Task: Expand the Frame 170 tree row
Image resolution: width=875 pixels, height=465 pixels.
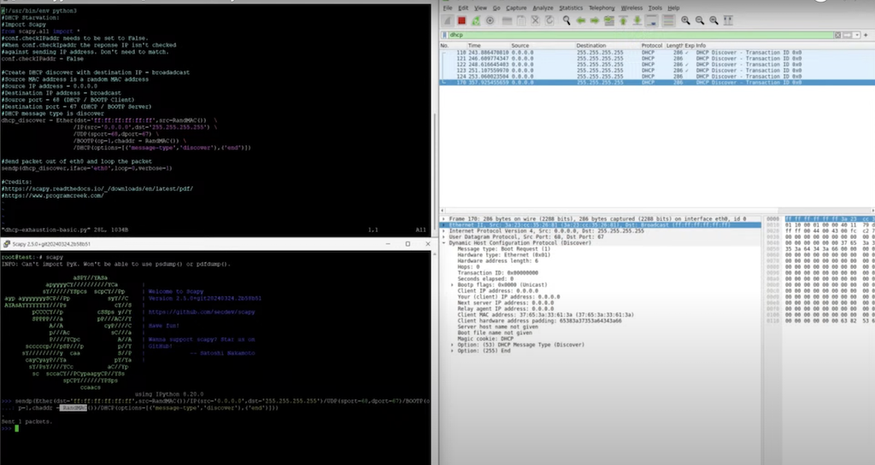Action: pyautogui.click(x=443, y=219)
